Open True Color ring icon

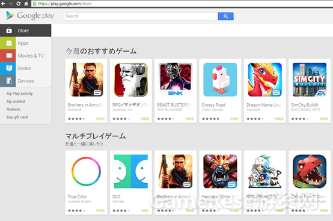(x=86, y=171)
